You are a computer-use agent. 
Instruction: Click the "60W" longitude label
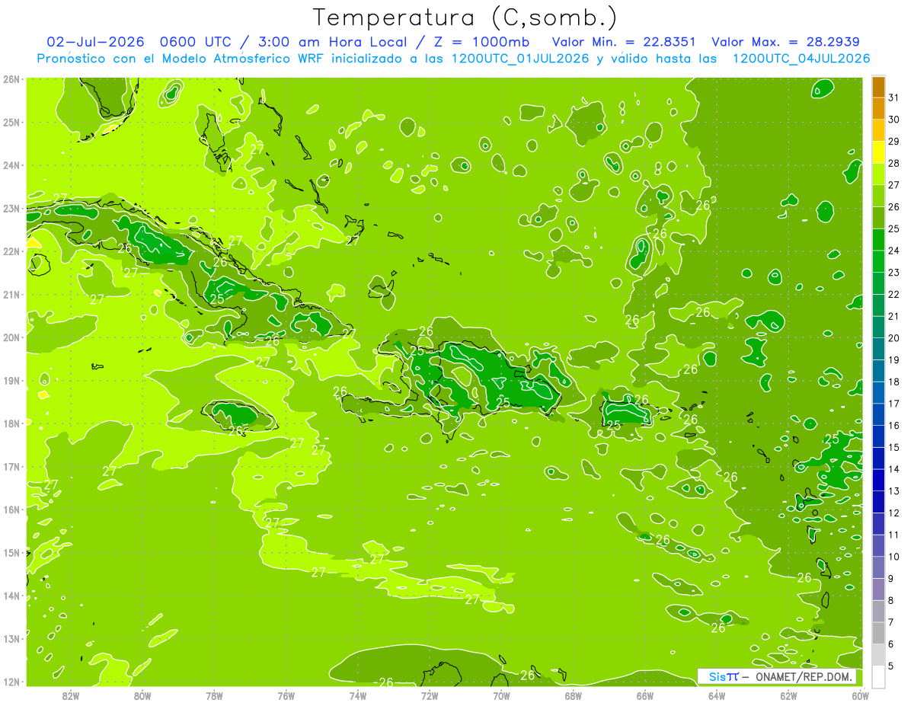pos(861,695)
